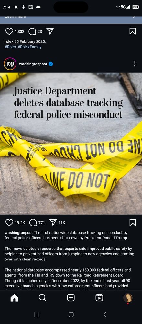
Task: Save the Rolex post with bookmark icon
Action: click(x=133, y=31)
